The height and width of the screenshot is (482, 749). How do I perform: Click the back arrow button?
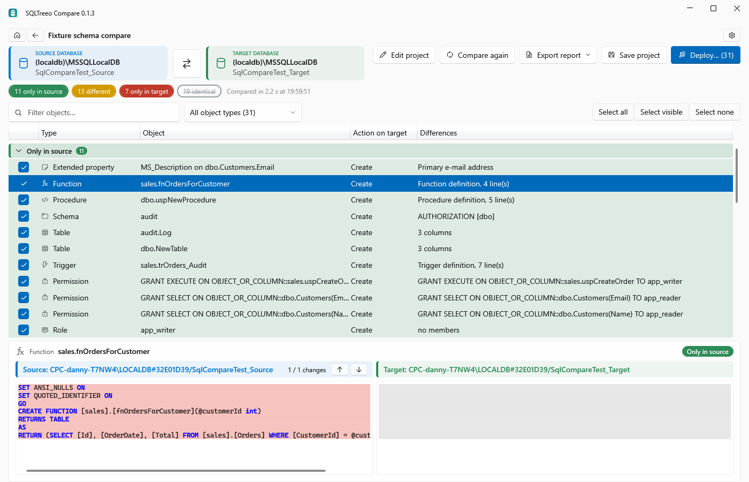click(35, 35)
